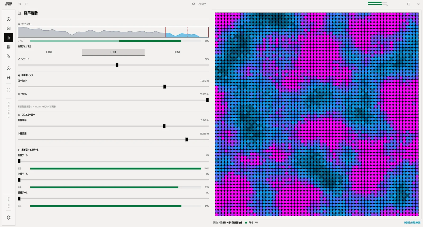Click the アナライザー section label

click(x=25, y=24)
